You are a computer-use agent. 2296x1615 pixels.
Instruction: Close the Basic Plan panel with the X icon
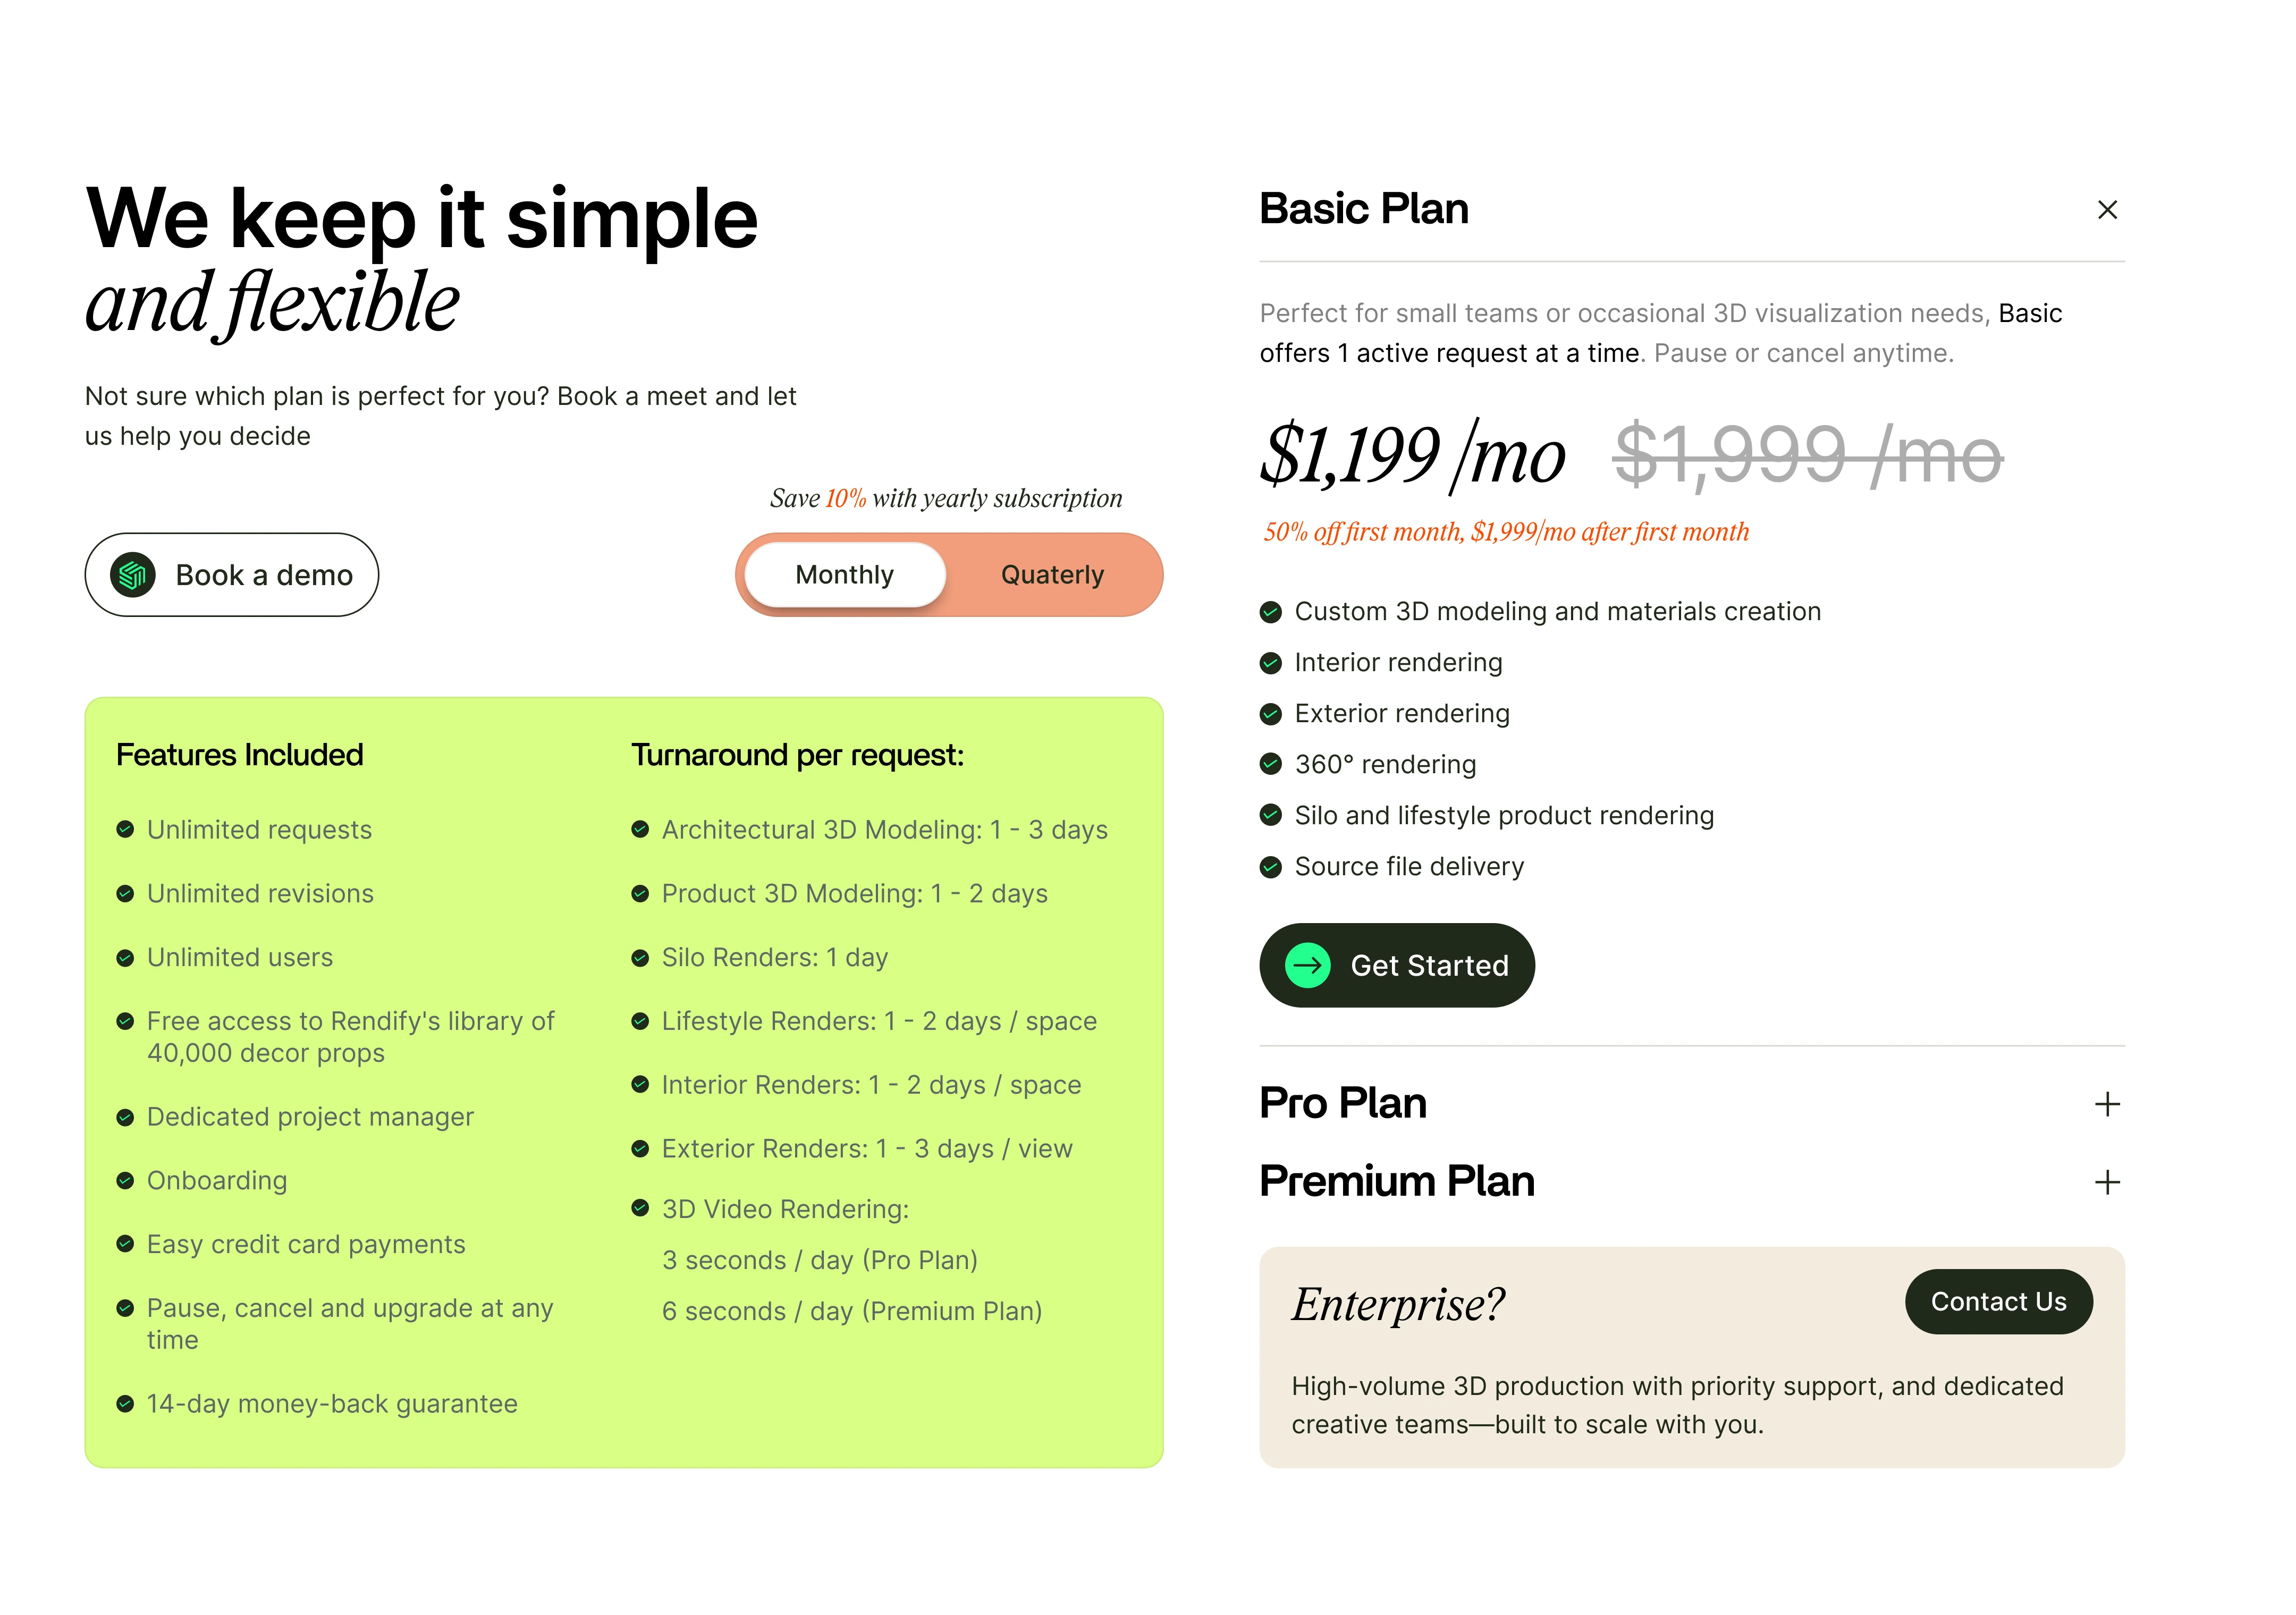coord(2107,210)
